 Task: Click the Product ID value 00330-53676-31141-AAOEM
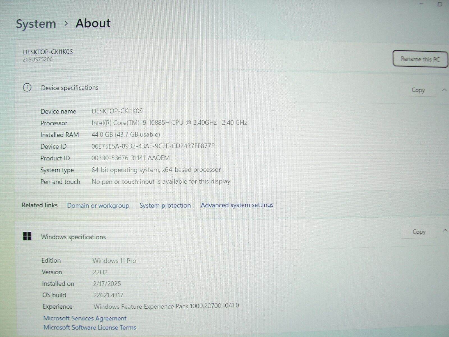pos(130,158)
